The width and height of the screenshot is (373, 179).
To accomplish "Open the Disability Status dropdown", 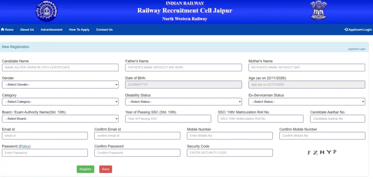I will pos(184,102).
